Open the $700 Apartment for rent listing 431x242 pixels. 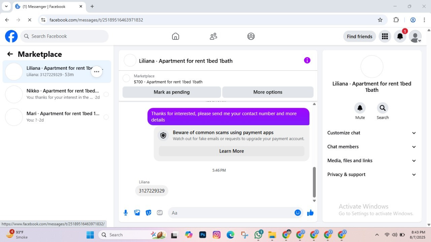[168, 82]
